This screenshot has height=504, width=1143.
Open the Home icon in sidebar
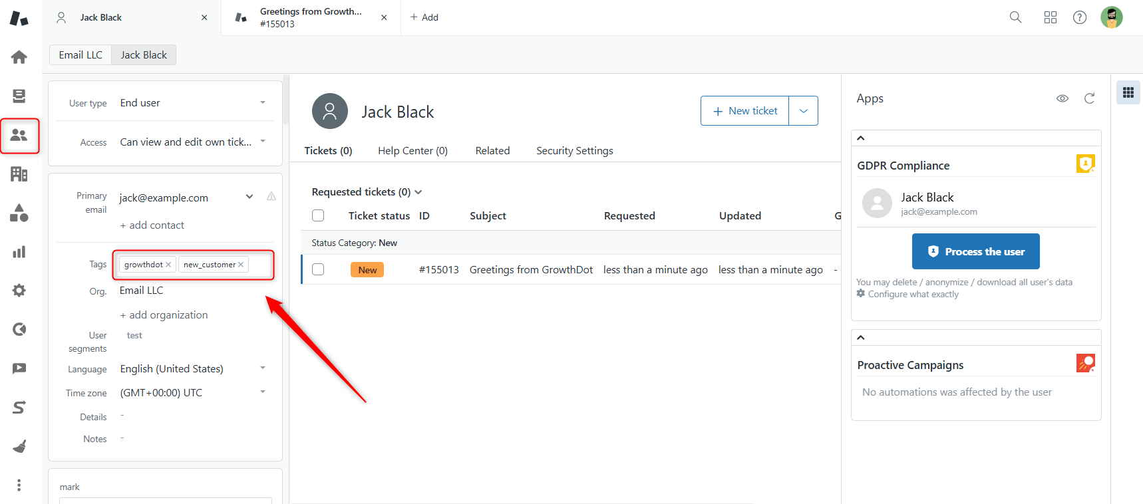click(x=19, y=57)
